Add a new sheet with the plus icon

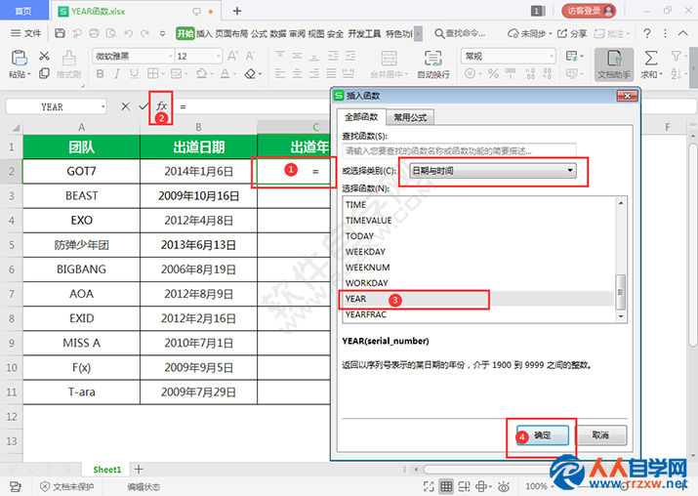click(139, 469)
